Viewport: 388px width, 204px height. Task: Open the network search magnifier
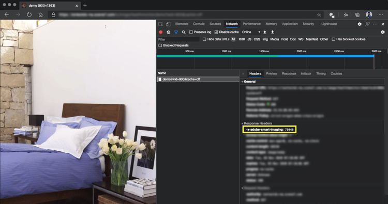(184, 32)
